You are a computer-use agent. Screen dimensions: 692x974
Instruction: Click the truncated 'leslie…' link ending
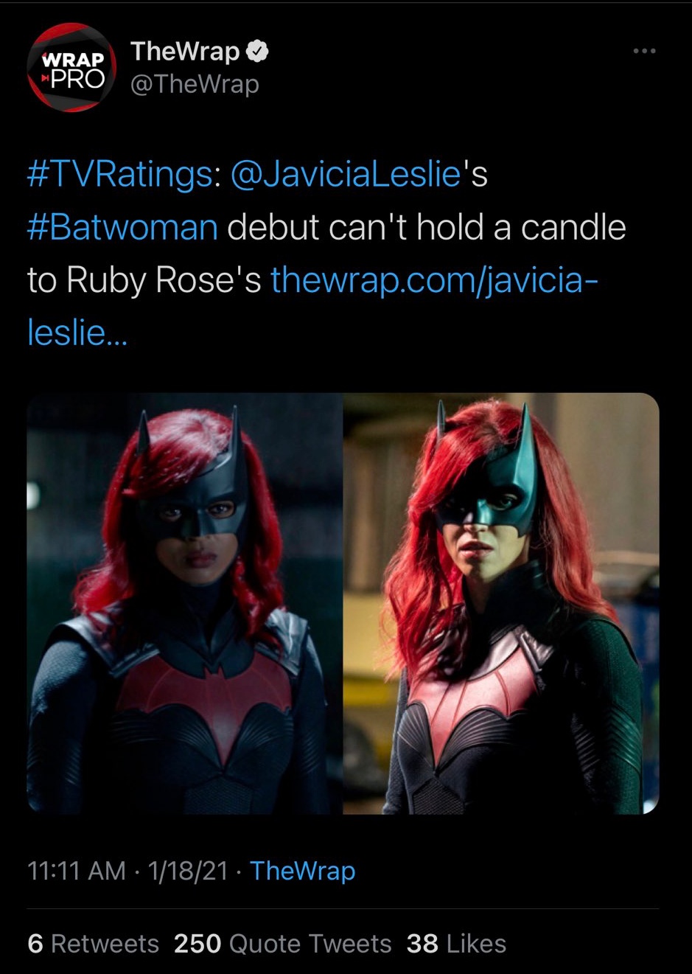click(x=77, y=332)
